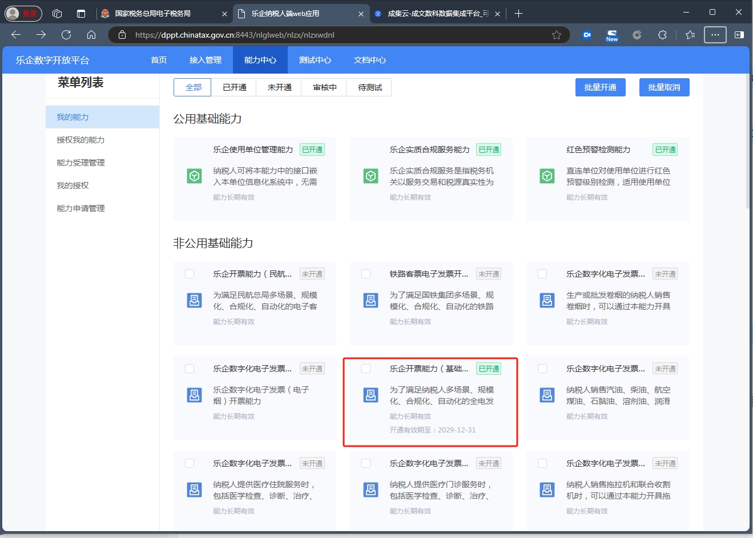
Task: Open browser settings three-dots menu
Action: (715, 35)
